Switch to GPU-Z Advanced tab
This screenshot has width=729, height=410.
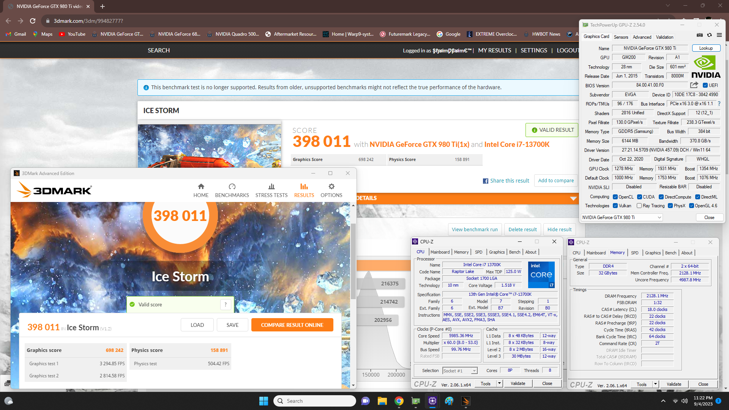(x=642, y=37)
